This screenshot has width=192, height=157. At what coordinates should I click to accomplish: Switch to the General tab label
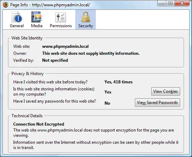pyautogui.click(x=17, y=26)
